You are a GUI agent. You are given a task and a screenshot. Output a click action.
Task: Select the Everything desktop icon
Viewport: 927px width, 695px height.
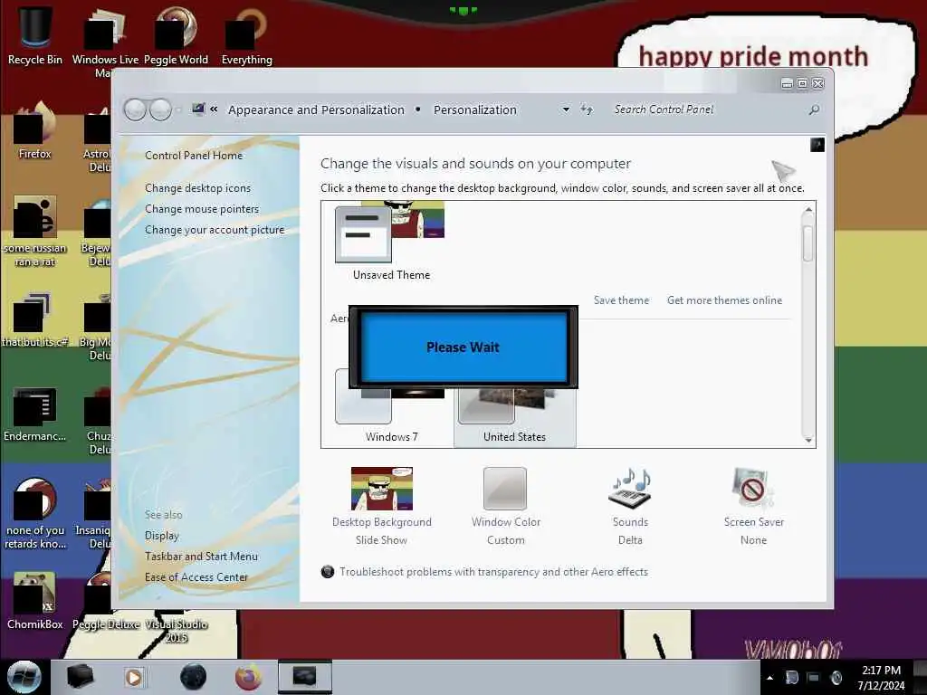(x=246, y=34)
